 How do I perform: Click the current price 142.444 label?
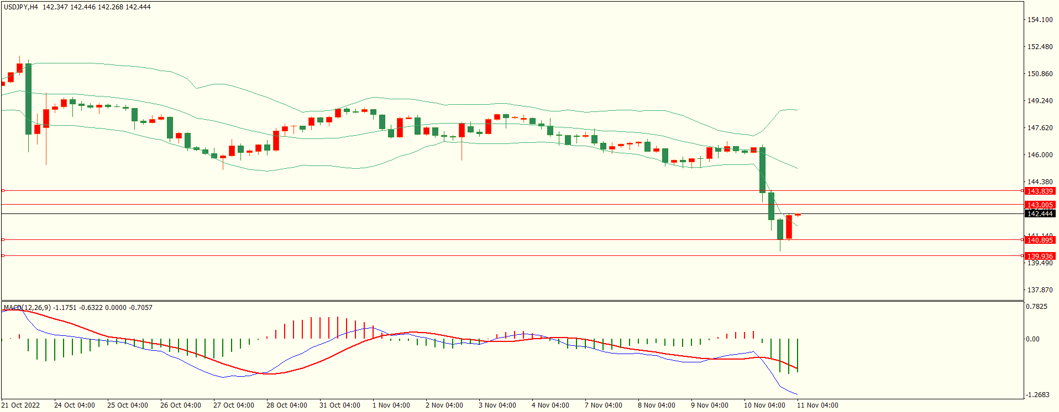(x=1039, y=213)
